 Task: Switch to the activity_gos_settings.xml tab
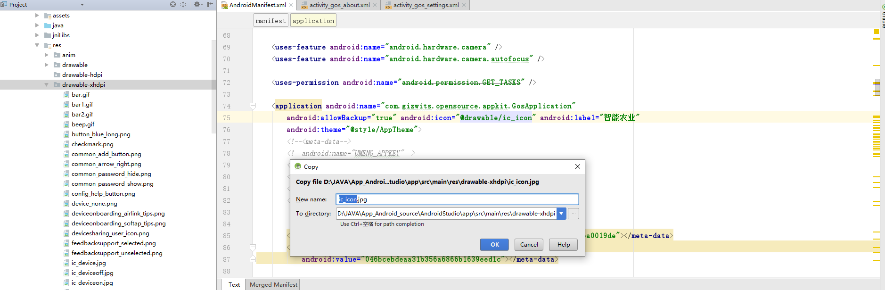coord(426,5)
